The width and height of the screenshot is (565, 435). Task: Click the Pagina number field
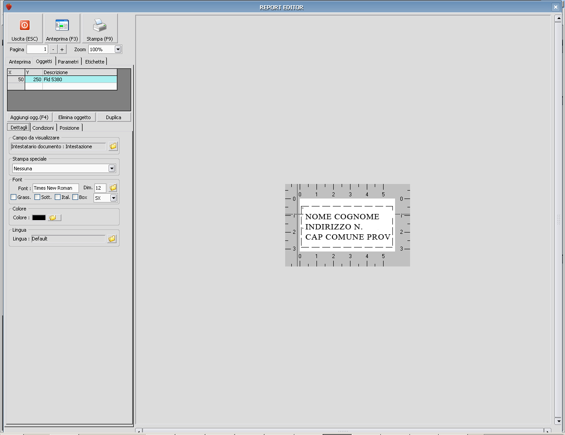(x=37, y=49)
